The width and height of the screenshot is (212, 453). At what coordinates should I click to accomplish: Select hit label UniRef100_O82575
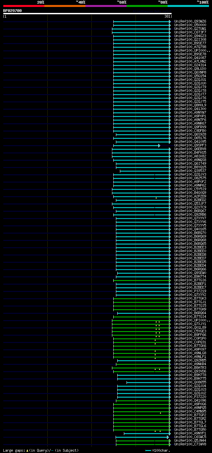pos(190,178)
